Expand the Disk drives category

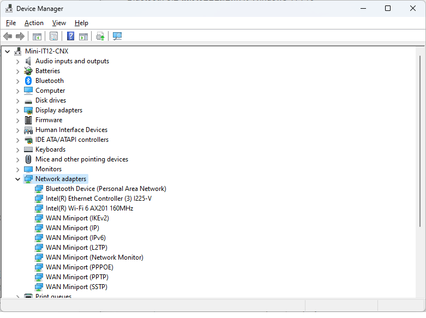(x=17, y=101)
